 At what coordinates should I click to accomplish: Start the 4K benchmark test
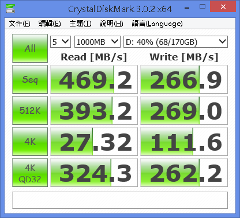tap(30, 141)
